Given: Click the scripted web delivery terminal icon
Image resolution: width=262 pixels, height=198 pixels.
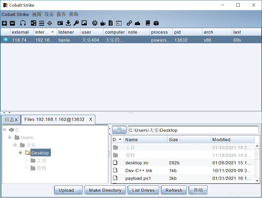Looking at the screenshot, I should point(119,23).
